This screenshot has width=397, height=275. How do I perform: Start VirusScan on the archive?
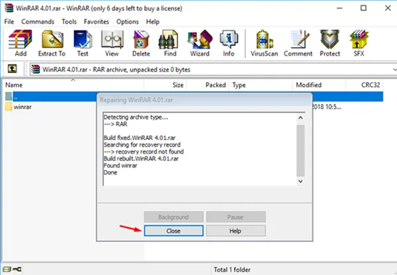click(265, 43)
